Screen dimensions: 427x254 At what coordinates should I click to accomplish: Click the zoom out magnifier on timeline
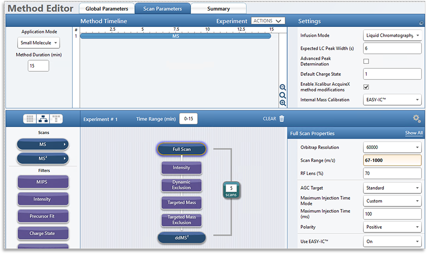coord(283,88)
